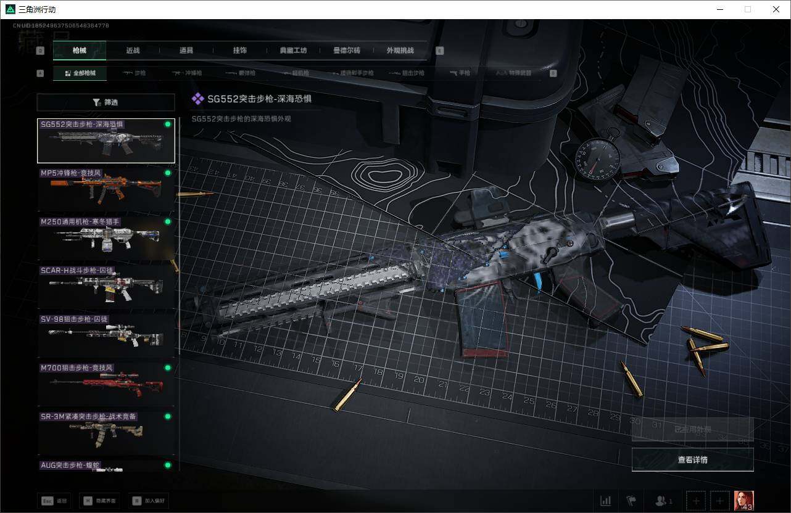
Task: Open the 外观挑战 tab
Action: 400,51
